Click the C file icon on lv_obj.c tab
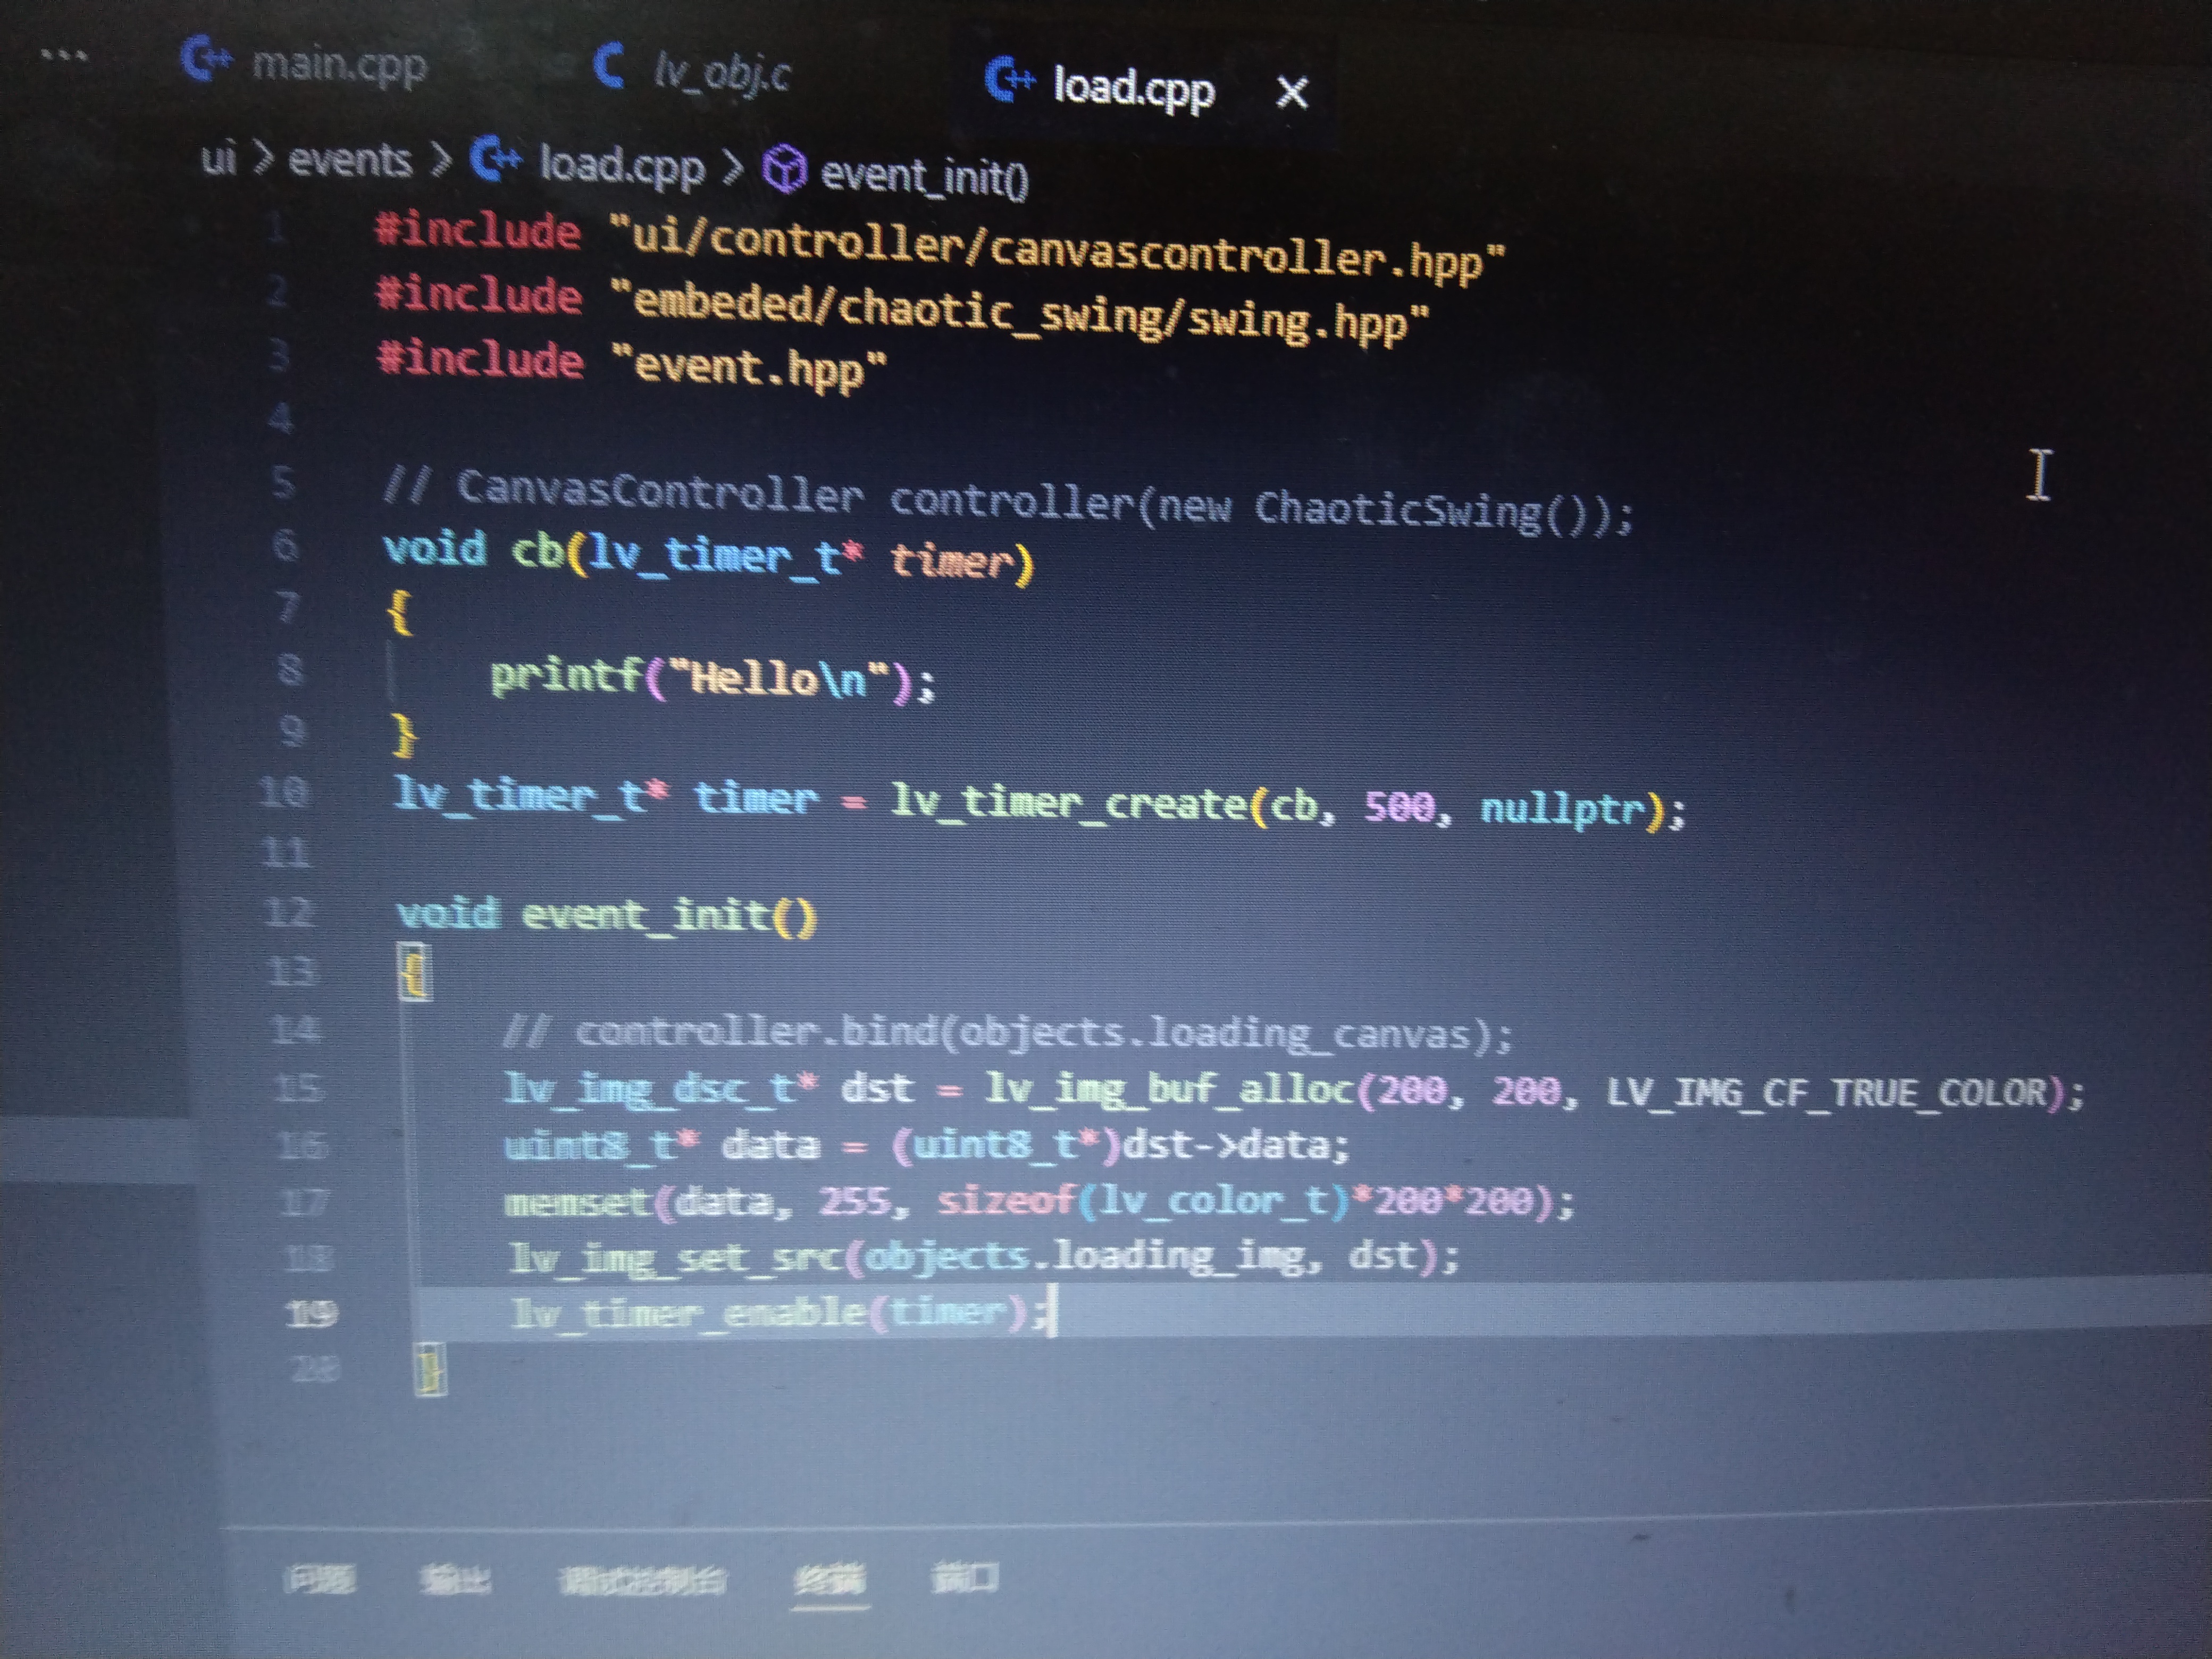Viewport: 2212px width, 1659px height. (x=609, y=66)
